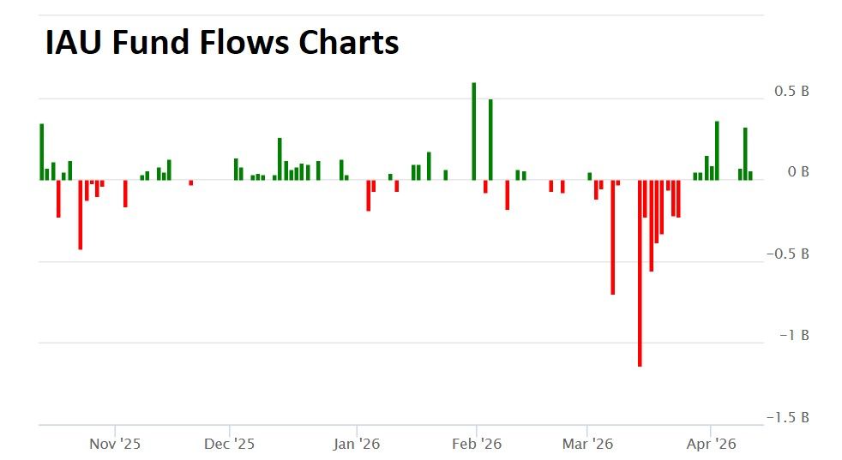The width and height of the screenshot is (842, 460).
Task: Click the largest red outflow bar in March
Action: coord(640,272)
